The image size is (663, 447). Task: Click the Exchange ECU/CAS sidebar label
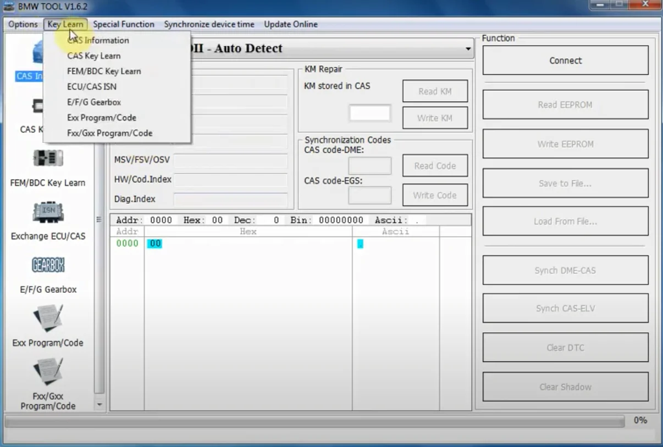tap(48, 236)
